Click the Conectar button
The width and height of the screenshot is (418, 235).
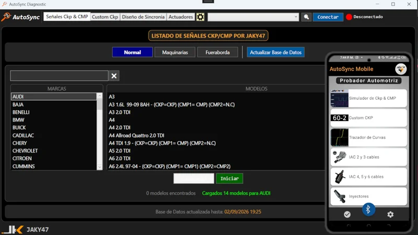(328, 17)
